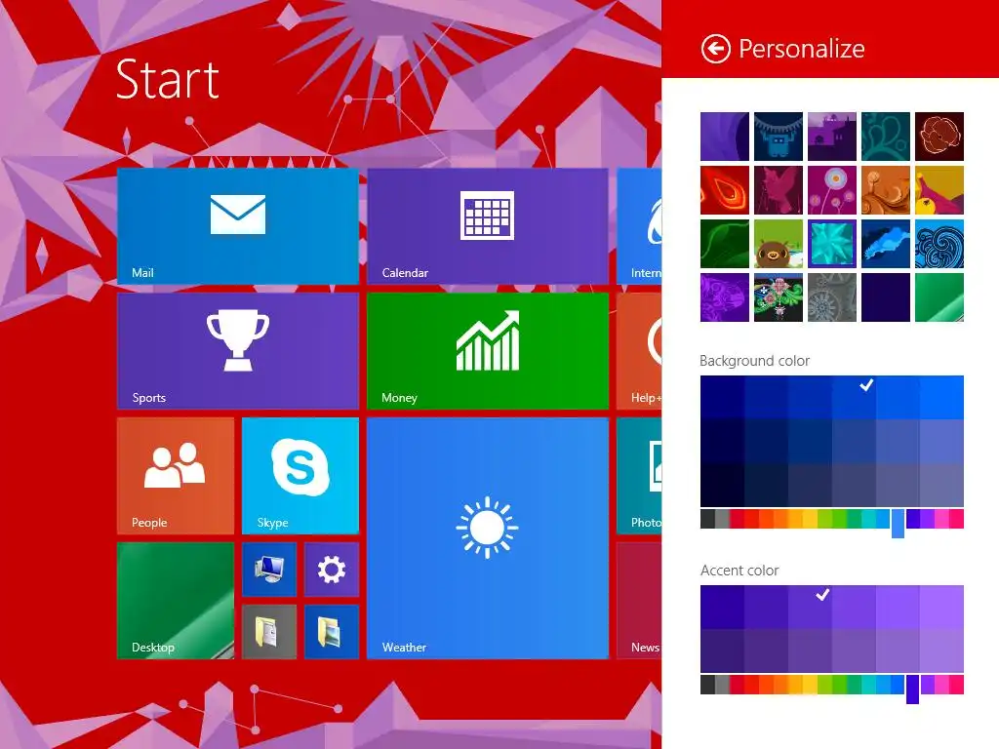The height and width of the screenshot is (749, 999).
Task: Open the Weather tile
Action: click(488, 538)
